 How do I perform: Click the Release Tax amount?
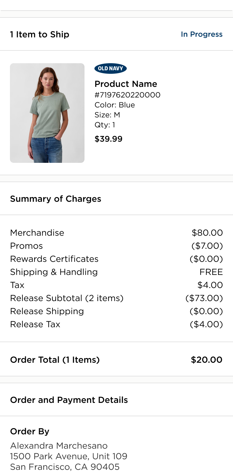(206, 324)
